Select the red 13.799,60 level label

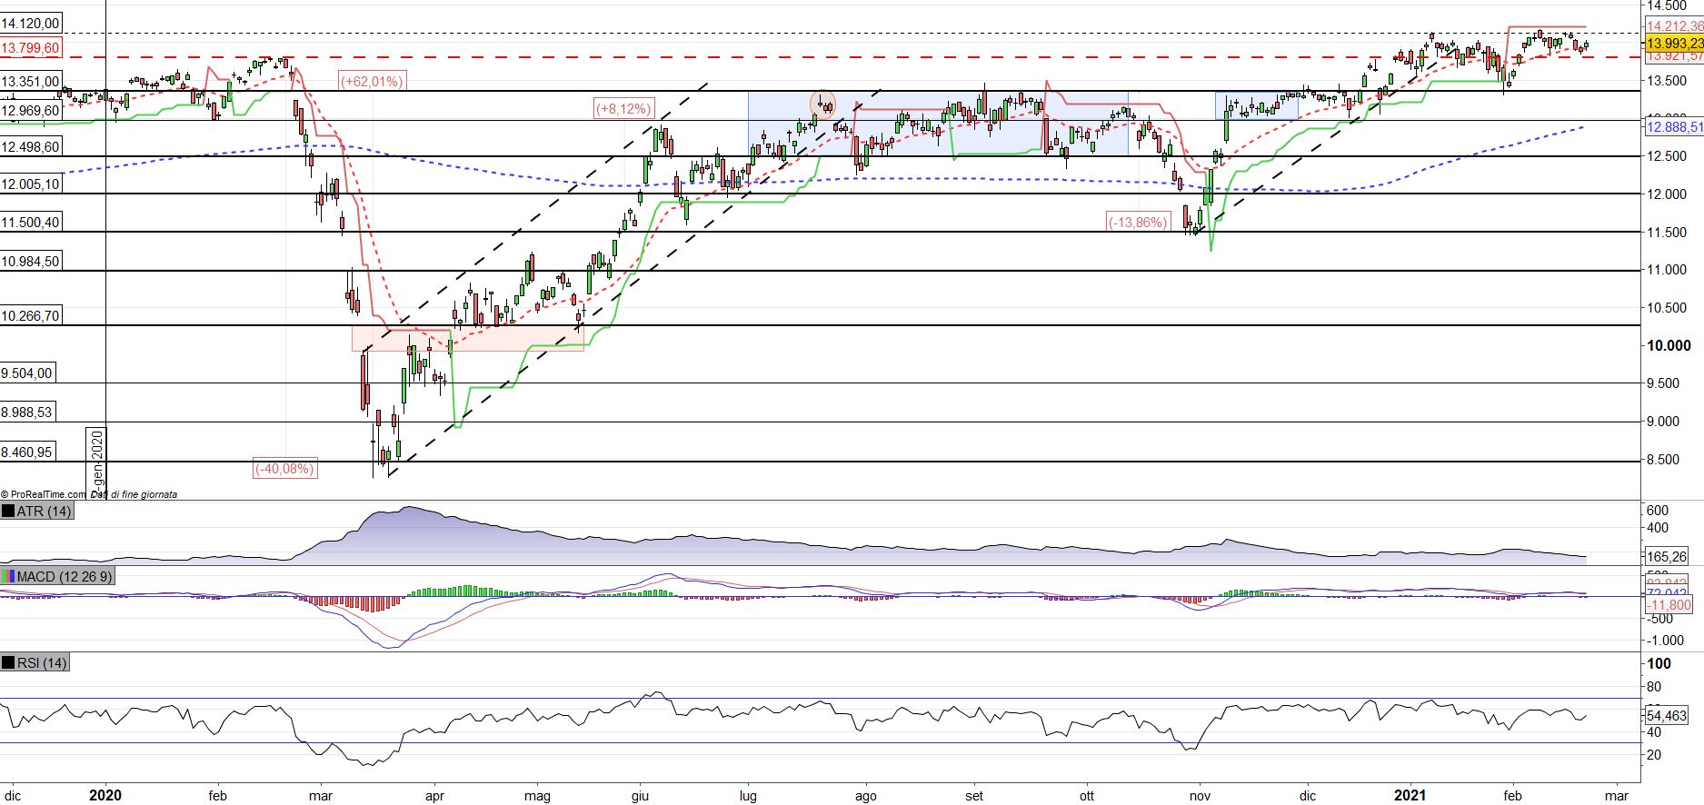[31, 47]
